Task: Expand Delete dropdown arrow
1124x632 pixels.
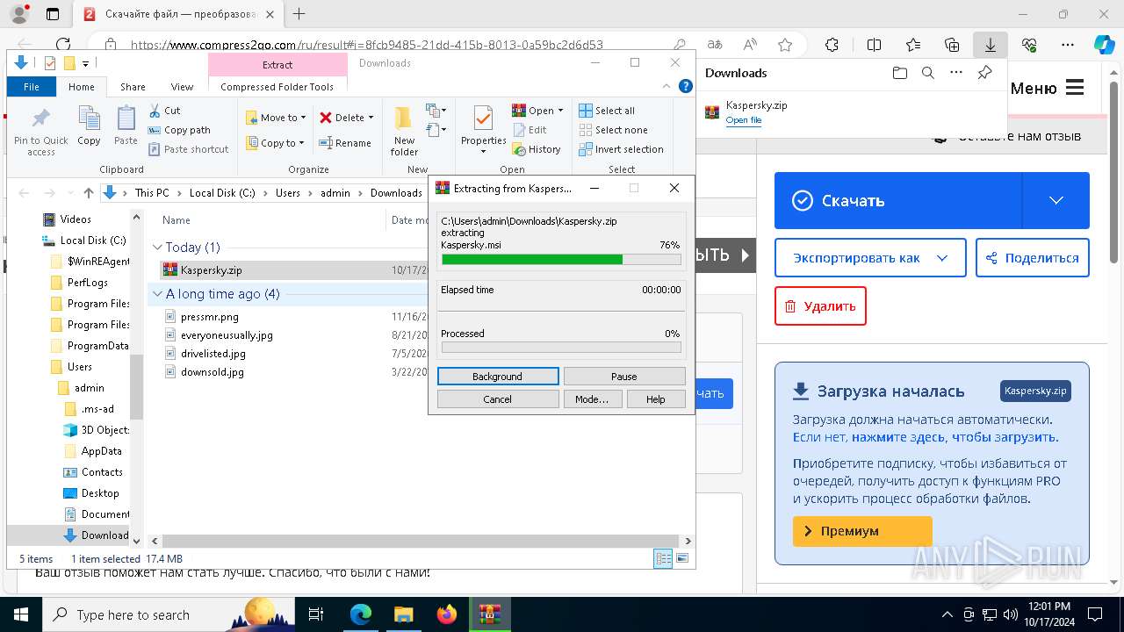Action: pyautogui.click(x=371, y=118)
